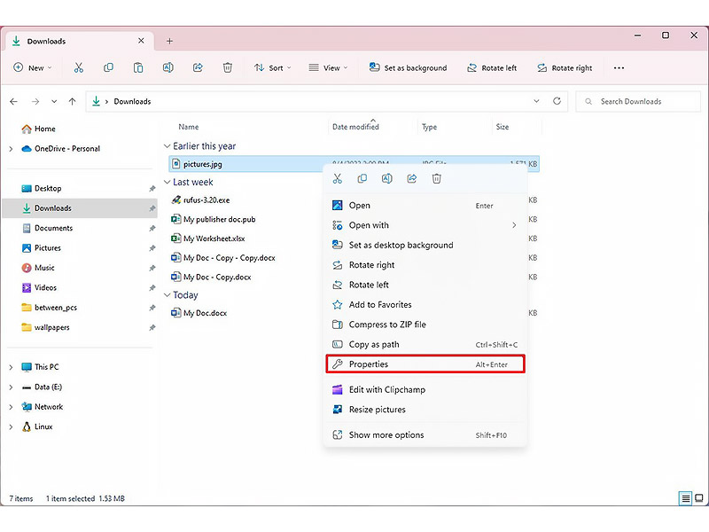Image resolution: width=709 pixels, height=532 pixels.
Task: Click the Cut icon in the toolbar
Action: (x=79, y=68)
